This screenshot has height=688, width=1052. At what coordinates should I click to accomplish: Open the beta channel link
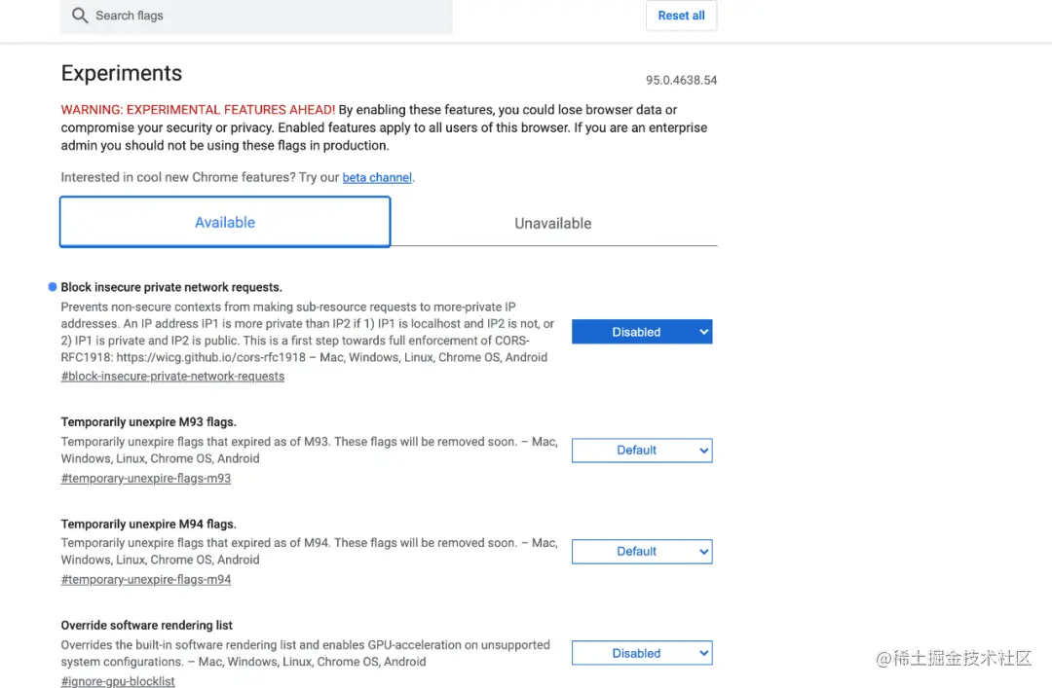click(x=377, y=178)
